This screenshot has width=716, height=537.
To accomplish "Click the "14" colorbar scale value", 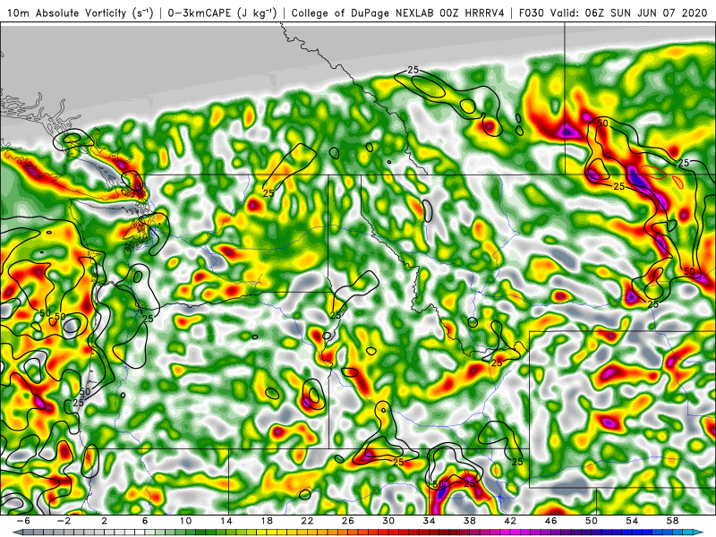I will click(226, 521).
